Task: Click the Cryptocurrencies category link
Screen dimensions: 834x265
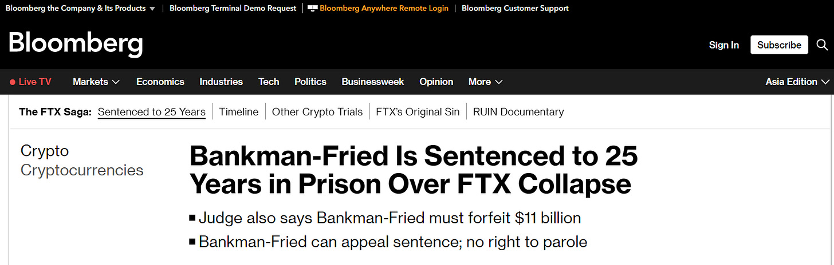Action: [x=82, y=170]
